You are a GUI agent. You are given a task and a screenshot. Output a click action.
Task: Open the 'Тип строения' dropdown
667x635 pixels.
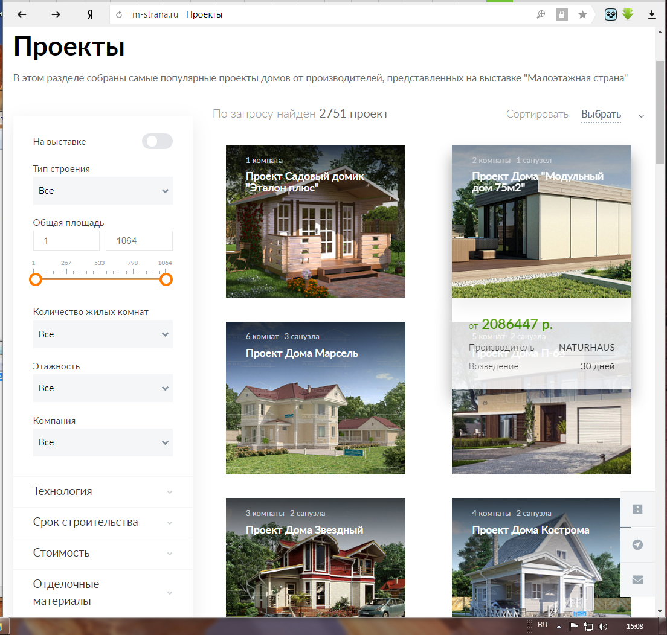tap(103, 191)
